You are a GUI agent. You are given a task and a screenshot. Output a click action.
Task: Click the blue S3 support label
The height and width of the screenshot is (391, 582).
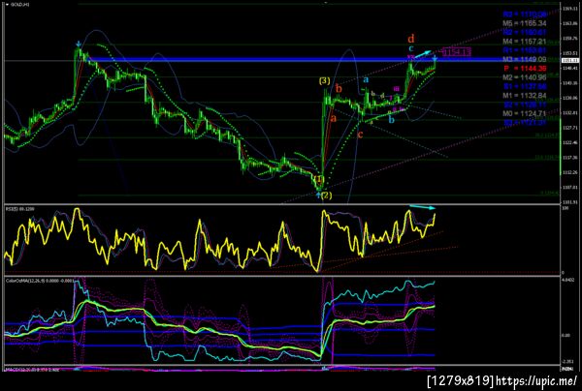(x=525, y=122)
